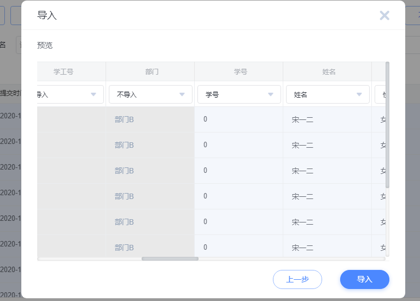The image size is (420, 301).
Task: Close the 导入 dialog with the X
Action: (384, 15)
